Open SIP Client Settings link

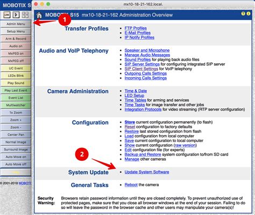pyautogui.click(x=141, y=69)
